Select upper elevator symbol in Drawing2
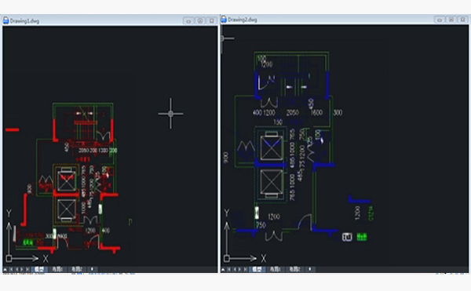 tap(272, 147)
